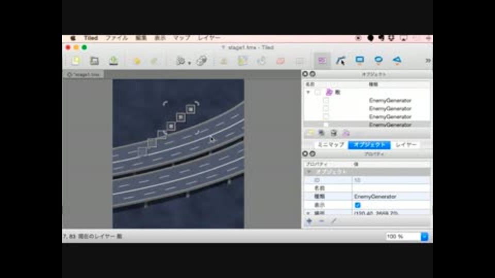
Task: Open the 編集 menu
Action: (x=141, y=38)
